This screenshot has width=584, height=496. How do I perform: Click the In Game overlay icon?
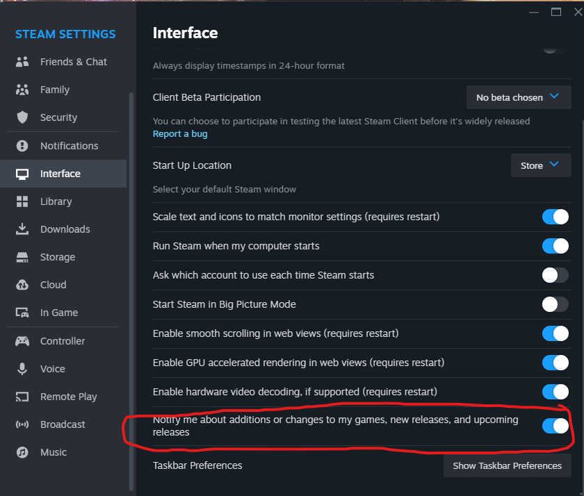click(22, 313)
